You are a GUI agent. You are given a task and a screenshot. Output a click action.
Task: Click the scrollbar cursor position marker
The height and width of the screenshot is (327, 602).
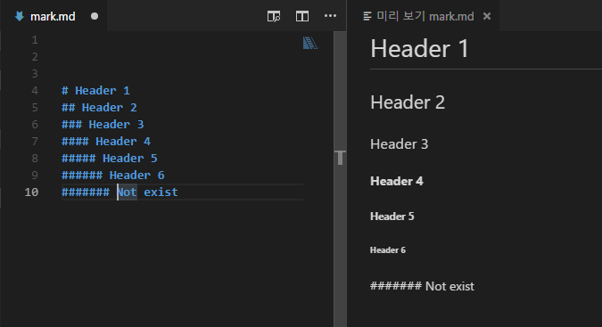(x=340, y=158)
